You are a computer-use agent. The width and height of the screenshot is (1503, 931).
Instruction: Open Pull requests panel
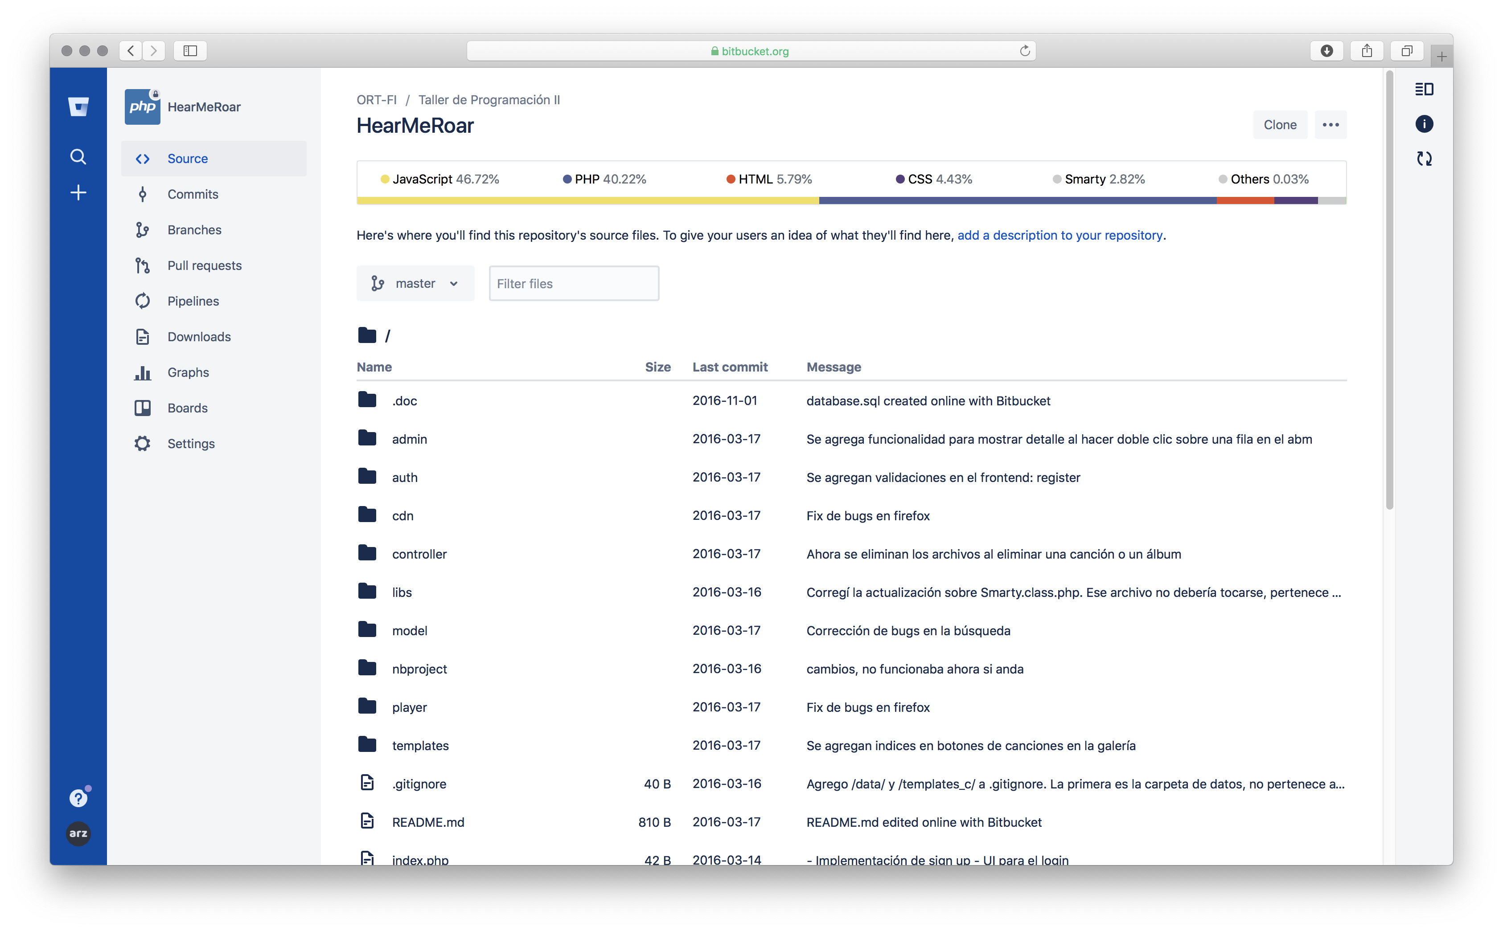point(204,265)
